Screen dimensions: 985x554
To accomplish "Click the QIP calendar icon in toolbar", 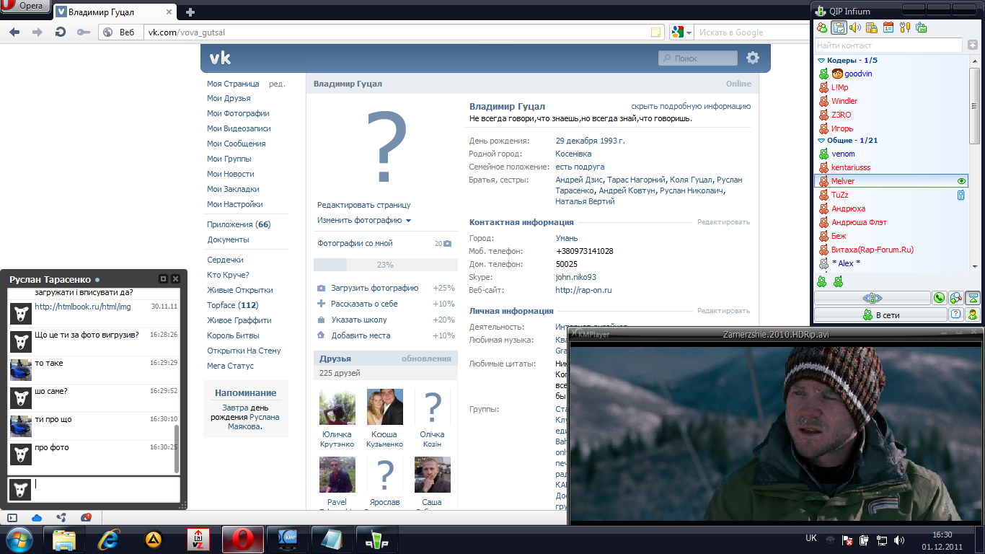I will point(888,27).
